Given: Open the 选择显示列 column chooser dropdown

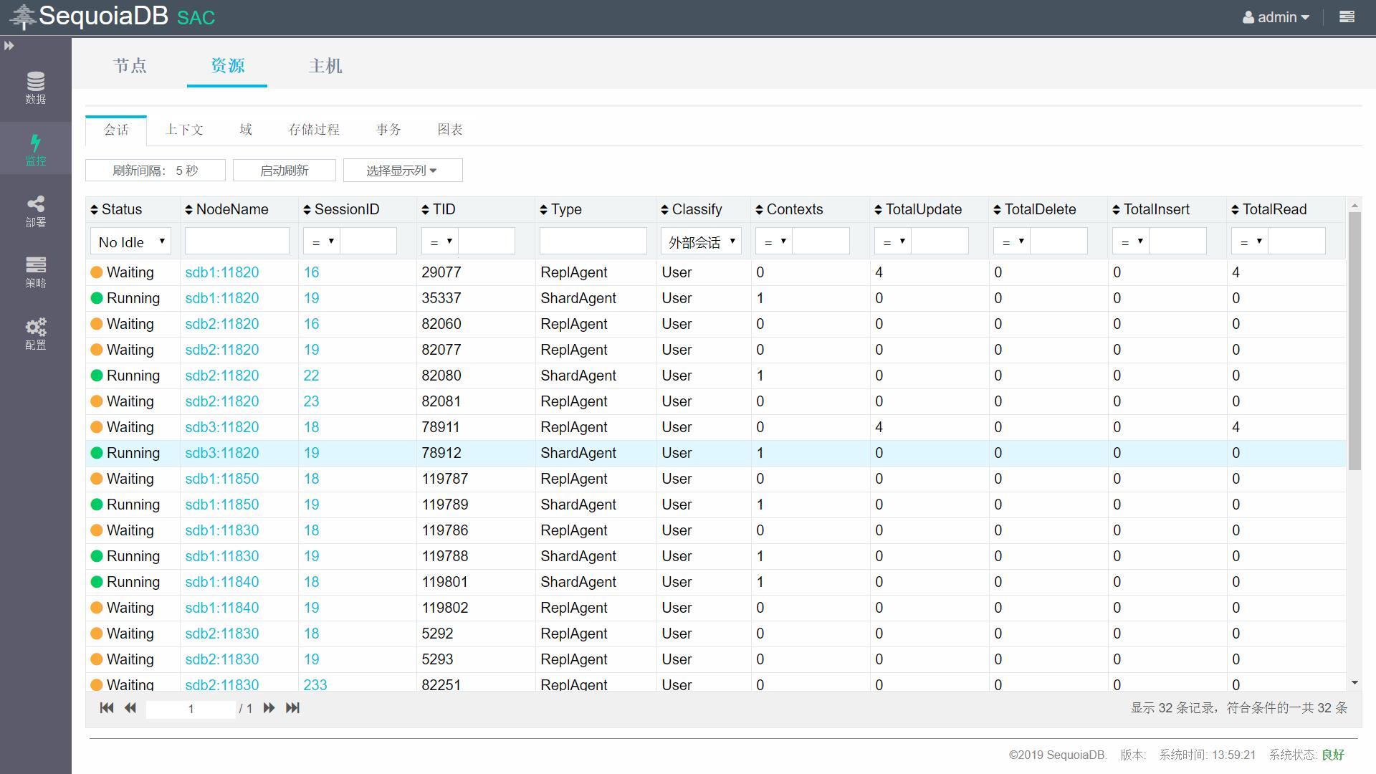Looking at the screenshot, I should [x=403, y=171].
